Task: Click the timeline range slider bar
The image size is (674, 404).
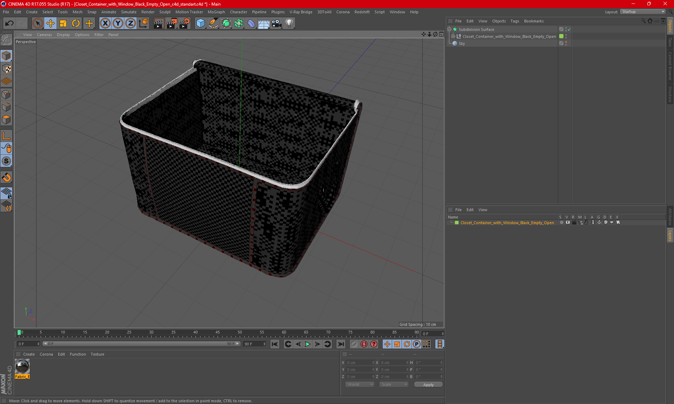Action: coord(141,344)
